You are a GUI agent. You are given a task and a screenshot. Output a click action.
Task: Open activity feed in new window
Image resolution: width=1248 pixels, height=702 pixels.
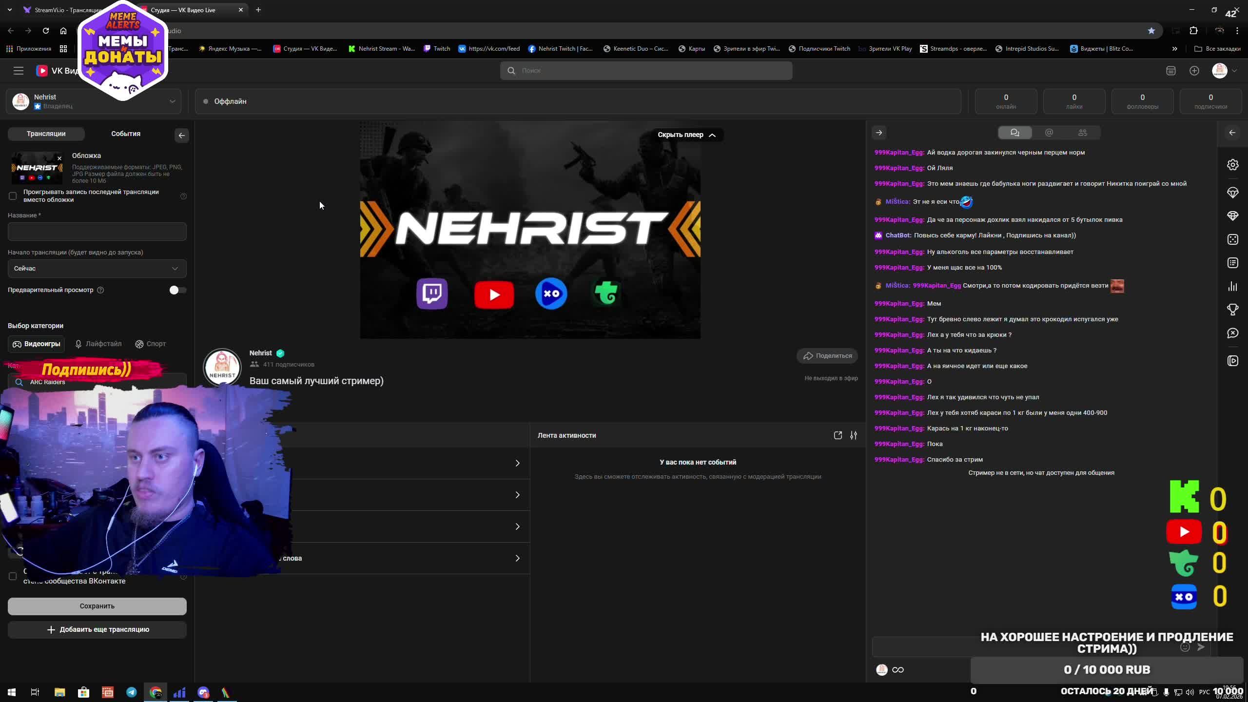838,435
